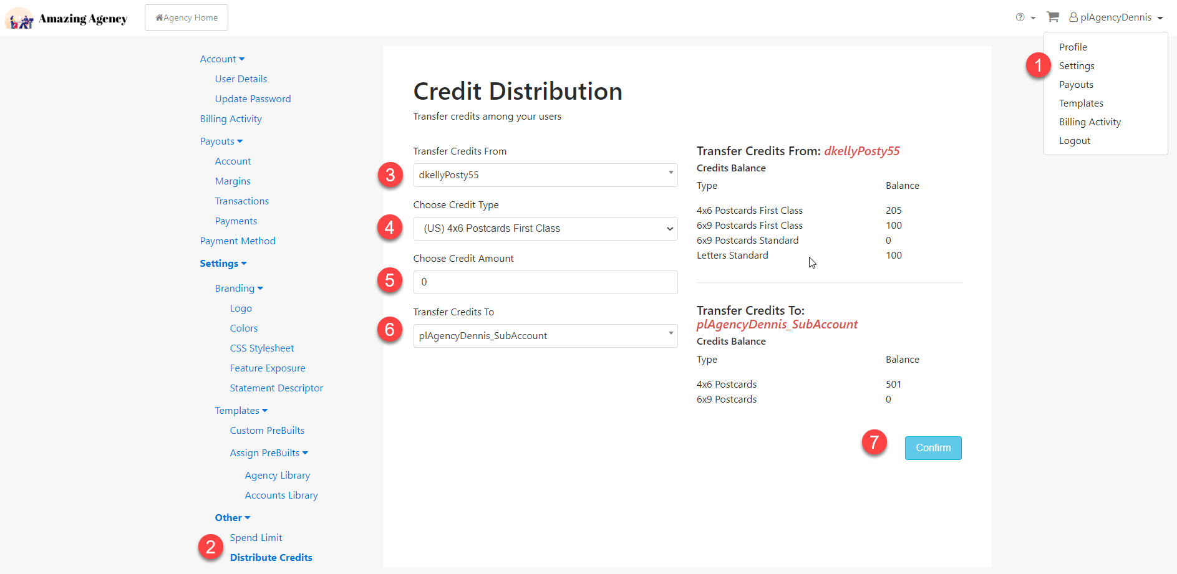The image size is (1177, 574).
Task: Collapse the Settings sidebar section
Action: pyautogui.click(x=223, y=264)
